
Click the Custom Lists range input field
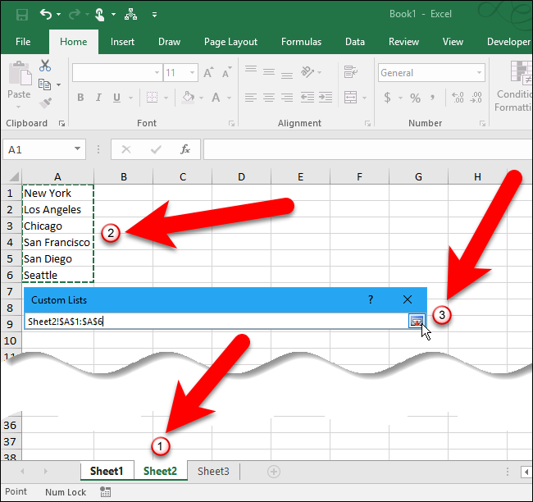(x=216, y=322)
